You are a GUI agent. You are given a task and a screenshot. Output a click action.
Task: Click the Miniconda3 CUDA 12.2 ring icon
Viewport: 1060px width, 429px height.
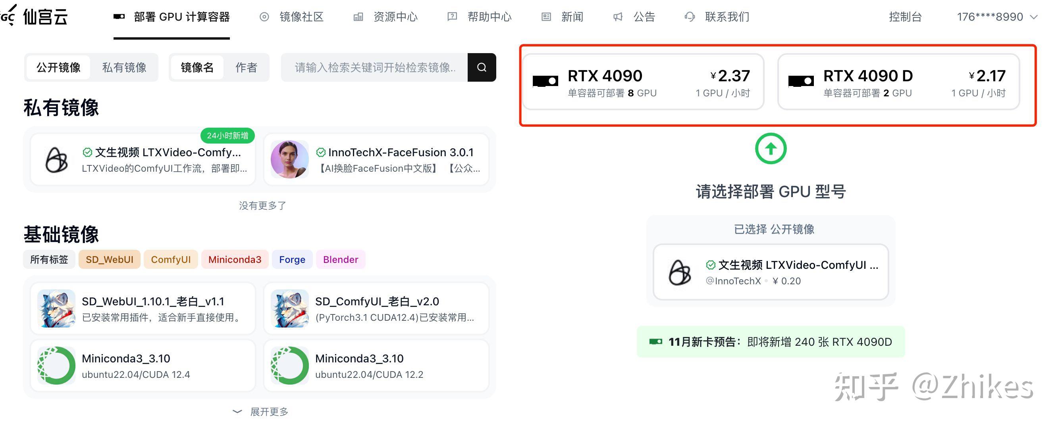pos(290,365)
